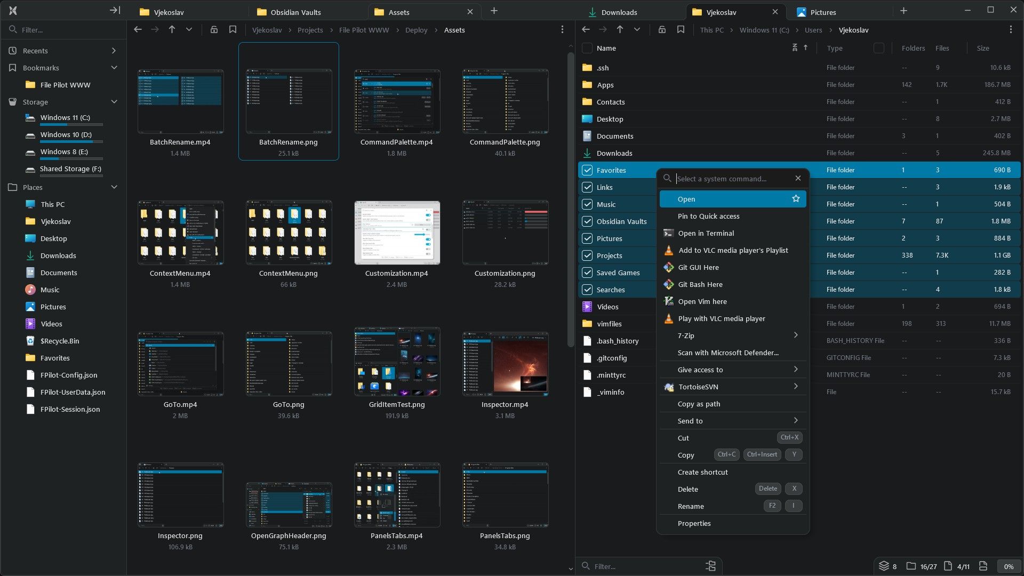This screenshot has width=1024, height=576.
Task: Click the lock icon next to the breadcrumbs
Action: coord(214,30)
